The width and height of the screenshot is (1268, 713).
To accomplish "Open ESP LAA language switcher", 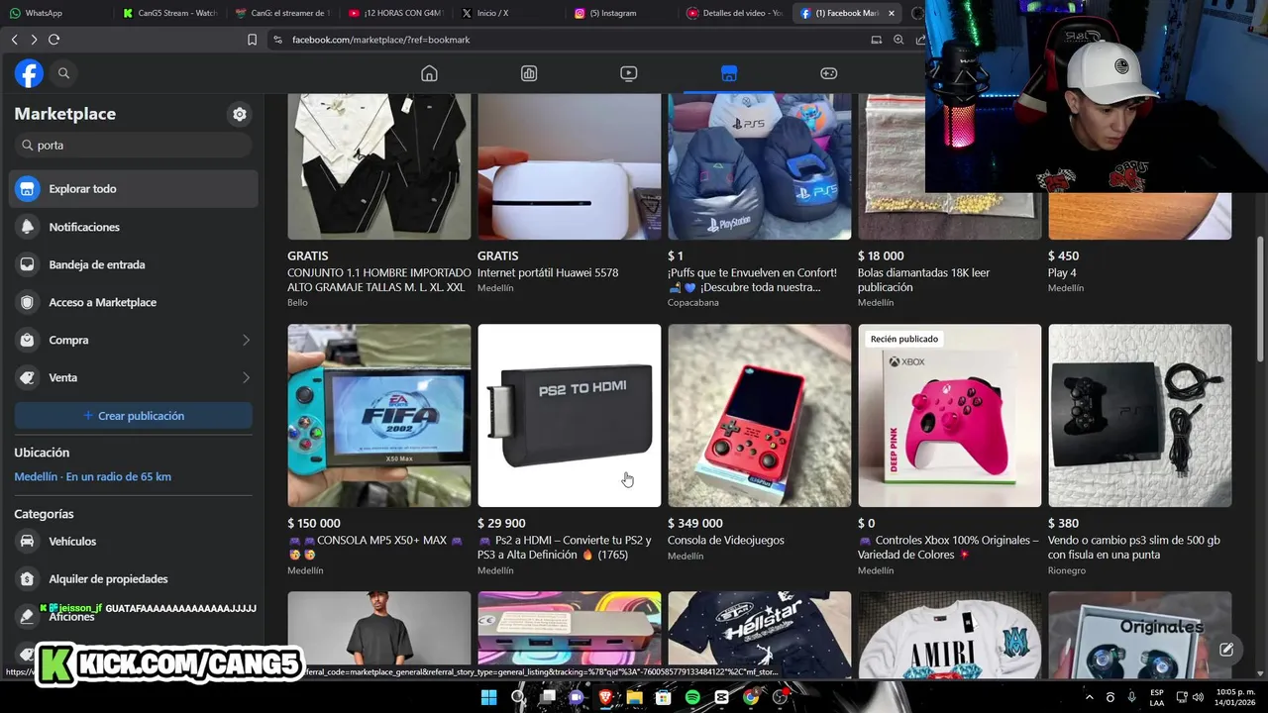I will pyautogui.click(x=1157, y=697).
